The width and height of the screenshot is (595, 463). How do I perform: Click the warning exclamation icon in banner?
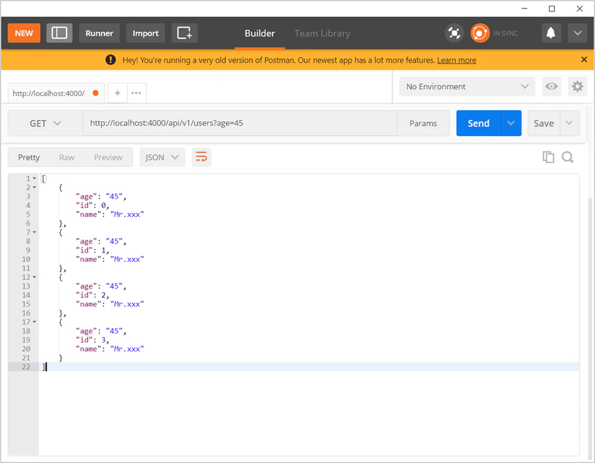(110, 60)
